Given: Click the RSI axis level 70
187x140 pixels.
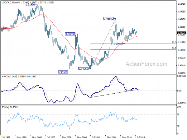Looking at the screenshot, I should click(178, 114).
